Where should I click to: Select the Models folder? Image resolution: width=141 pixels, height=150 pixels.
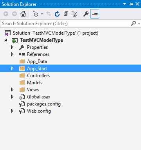click(x=34, y=83)
